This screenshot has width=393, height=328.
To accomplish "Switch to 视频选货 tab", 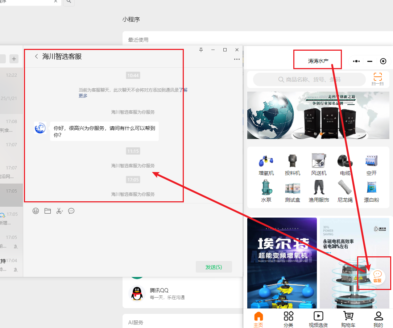I will [318, 320].
